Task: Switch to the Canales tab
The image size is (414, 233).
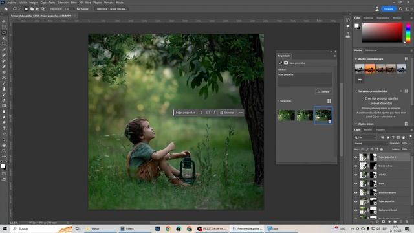Action: pyautogui.click(x=368, y=130)
